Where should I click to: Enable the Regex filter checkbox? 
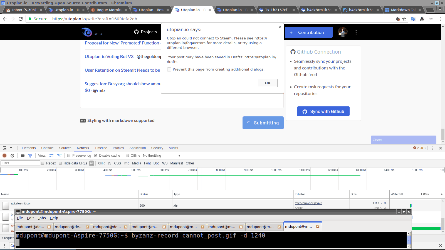[43, 163]
